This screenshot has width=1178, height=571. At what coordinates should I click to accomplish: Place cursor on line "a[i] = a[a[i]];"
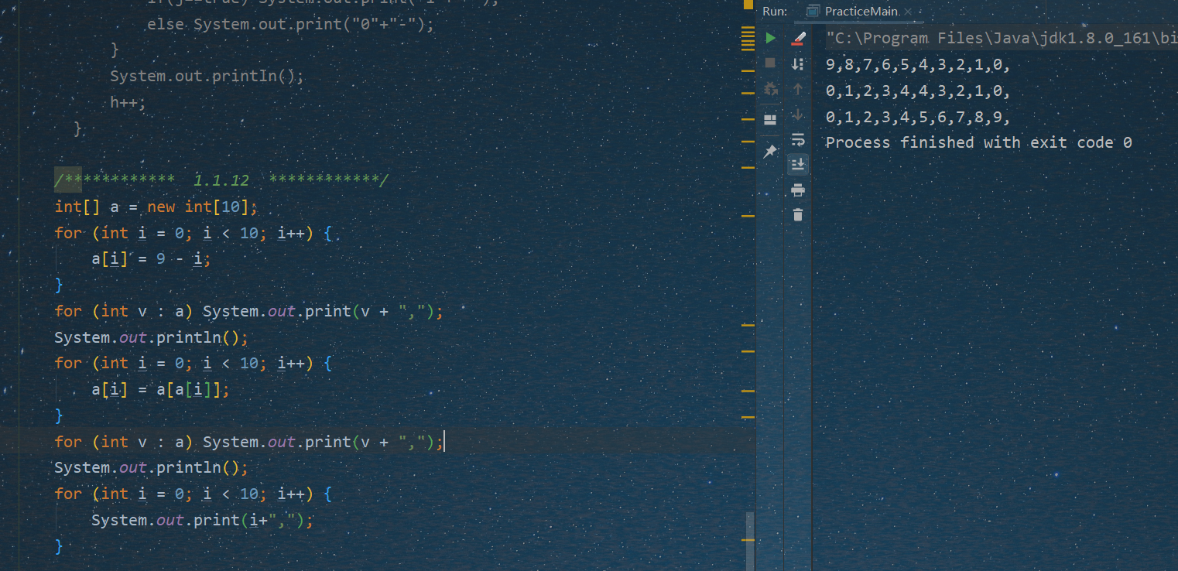[x=161, y=389]
